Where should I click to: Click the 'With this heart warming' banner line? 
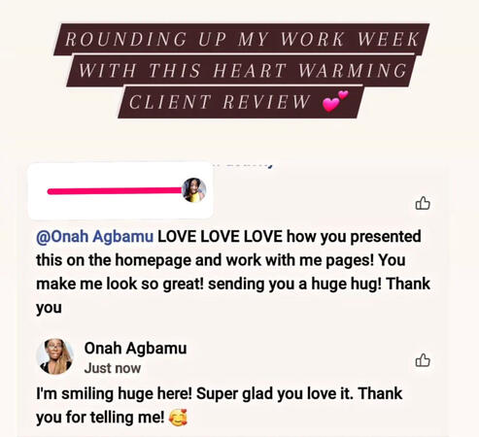[241, 70]
